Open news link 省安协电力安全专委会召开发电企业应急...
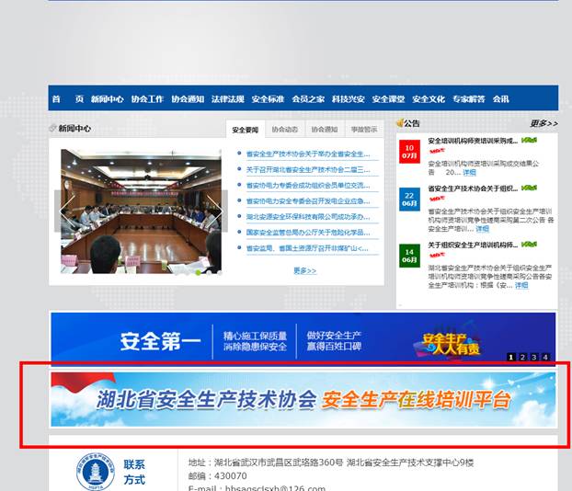The height and width of the screenshot is (491, 572). coord(308,201)
